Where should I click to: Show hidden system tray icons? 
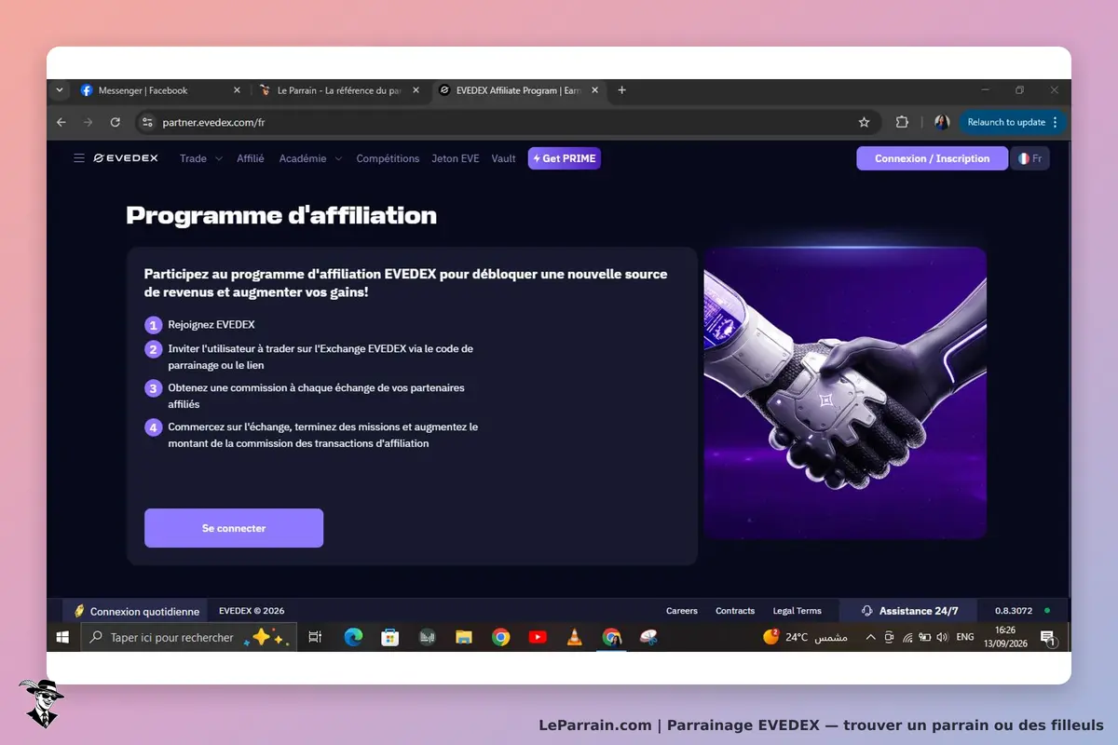tap(870, 637)
